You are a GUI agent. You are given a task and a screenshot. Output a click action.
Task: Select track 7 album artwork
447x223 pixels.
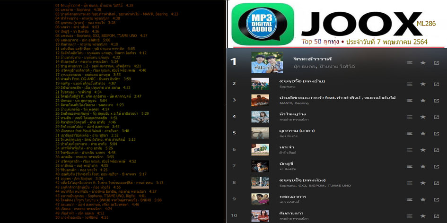[260, 166]
